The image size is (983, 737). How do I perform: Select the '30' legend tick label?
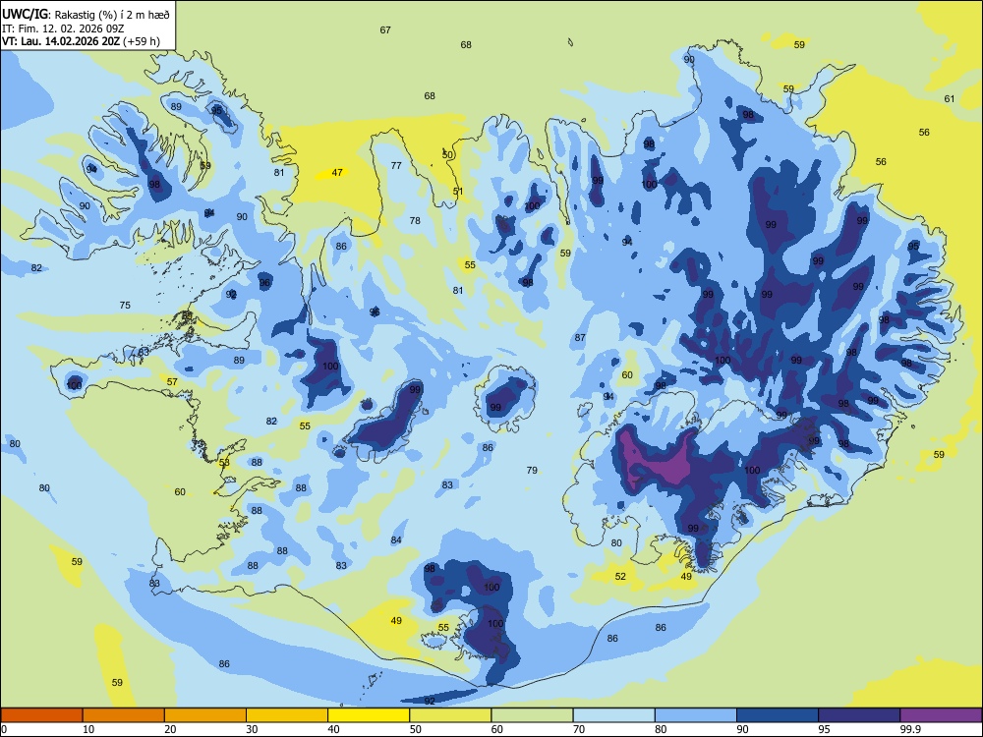252,729
